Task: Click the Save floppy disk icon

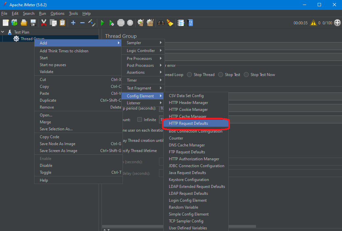Action: (x=33, y=23)
